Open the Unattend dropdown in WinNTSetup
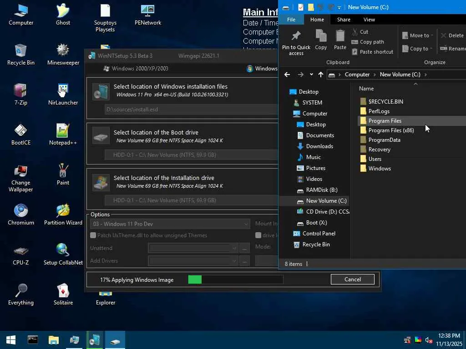Viewport: 466px width, 349px height. tap(193, 248)
